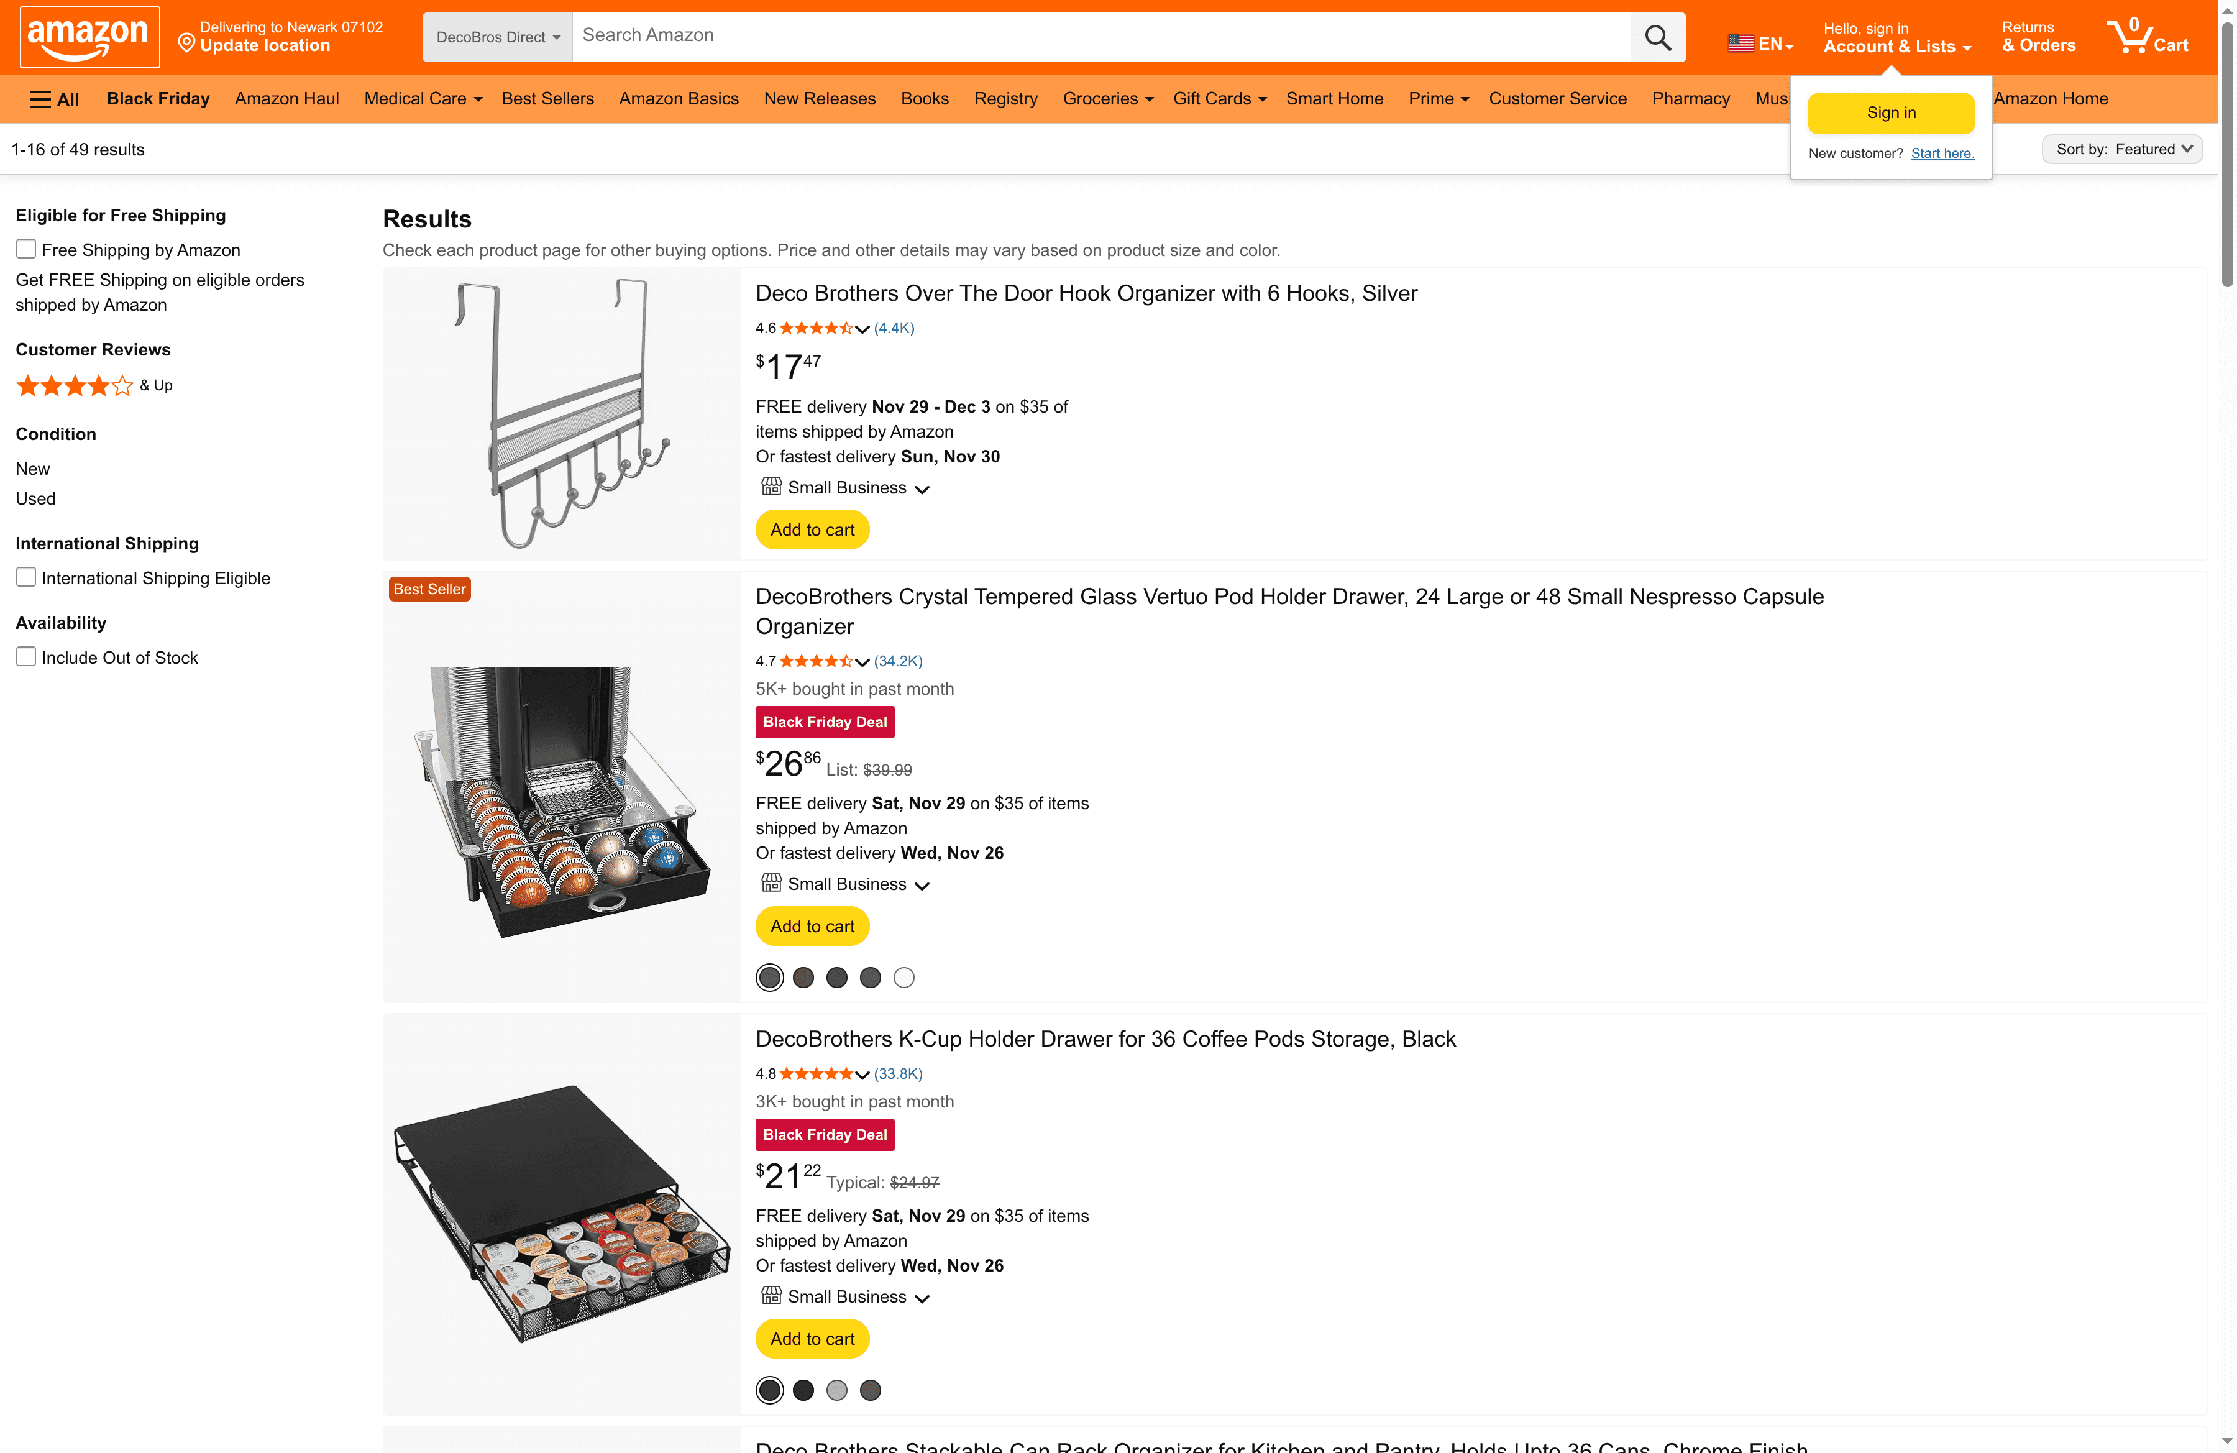Viewport: 2237px width, 1453px height.
Task: Select the white color swatch on Vertuo Pod Holder
Action: pos(903,976)
